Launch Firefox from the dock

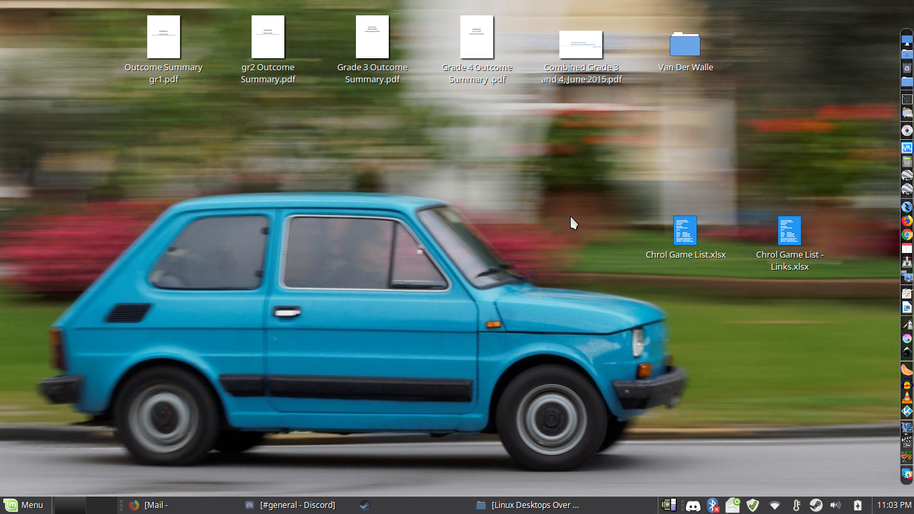pos(907,221)
